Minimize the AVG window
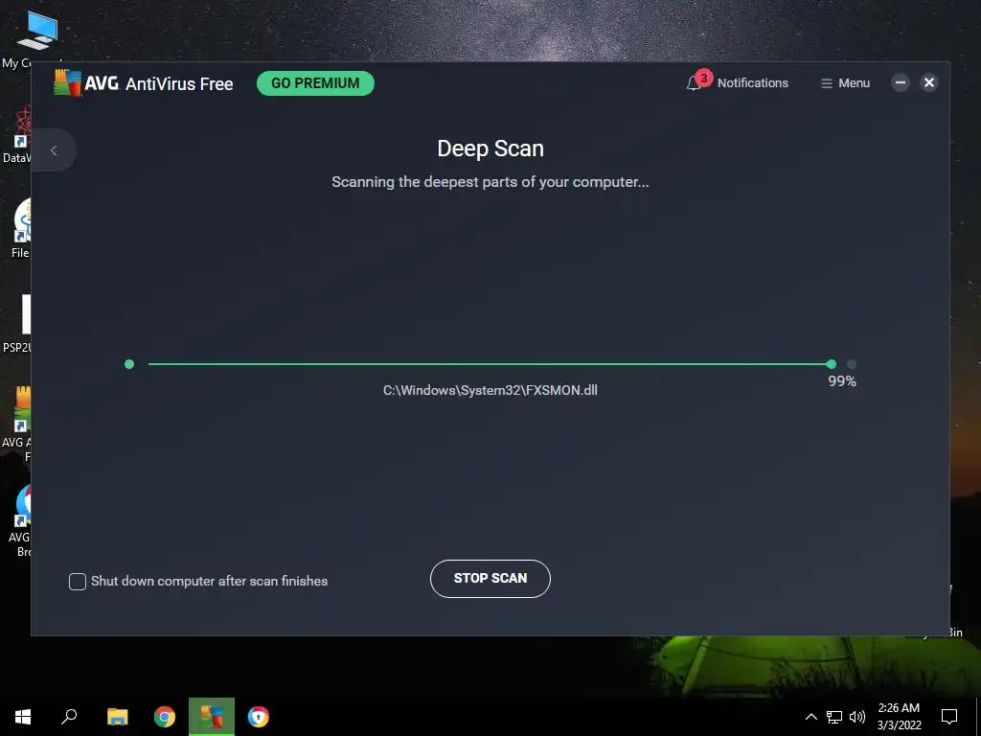This screenshot has width=981, height=736. [x=900, y=82]
